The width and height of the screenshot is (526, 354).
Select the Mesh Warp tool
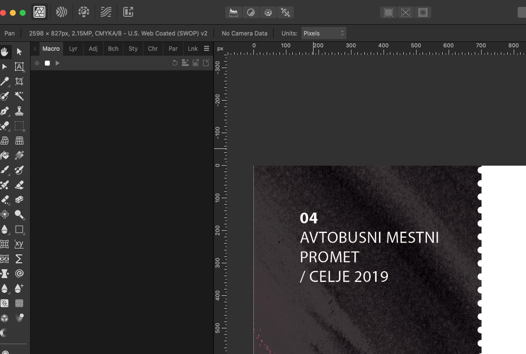point(5,141)
